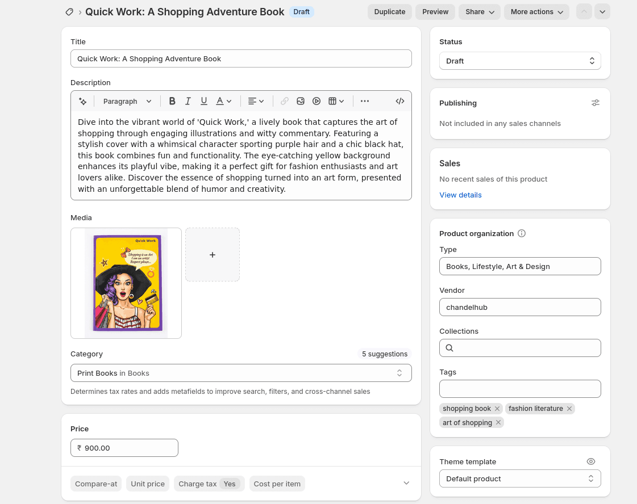Toggle the Charge tax Yes chip
This screenshot has height=504, width=637.
coord(209,484)
